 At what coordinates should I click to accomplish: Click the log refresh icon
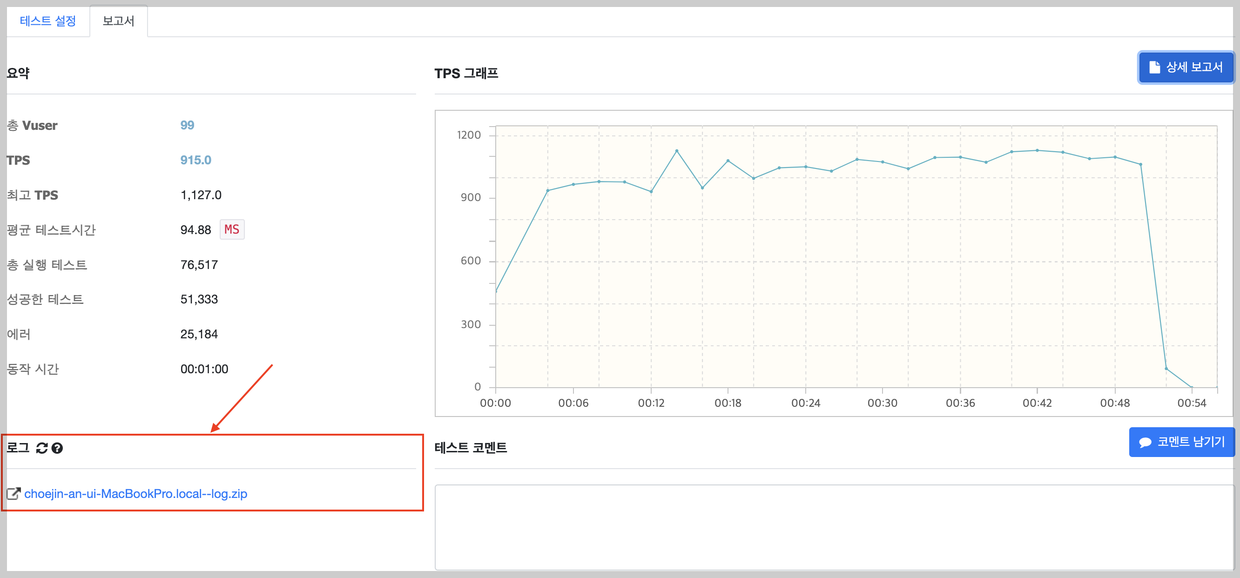(x=42, y=448)
